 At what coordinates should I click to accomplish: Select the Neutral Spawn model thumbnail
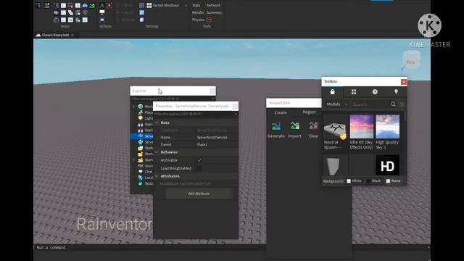click(x=335, y=127)
